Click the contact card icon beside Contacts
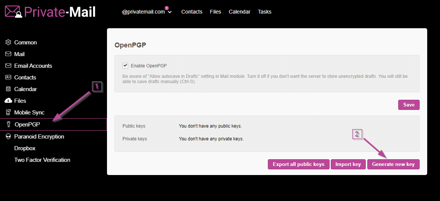The image size is (440, 201). pos(8,78)
